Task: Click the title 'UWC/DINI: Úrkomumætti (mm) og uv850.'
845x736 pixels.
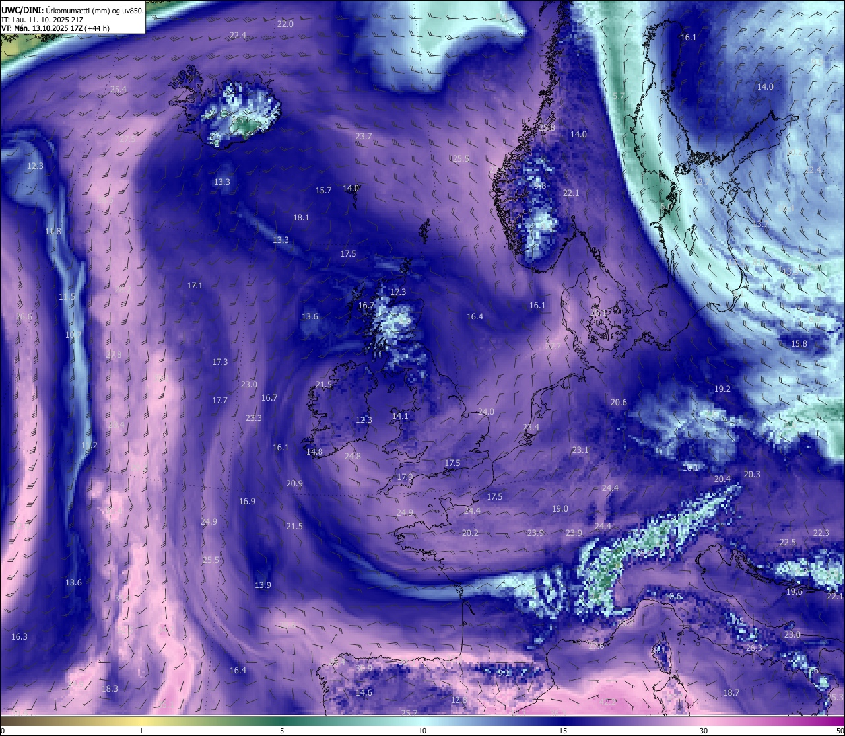Action: coord(73,11)
